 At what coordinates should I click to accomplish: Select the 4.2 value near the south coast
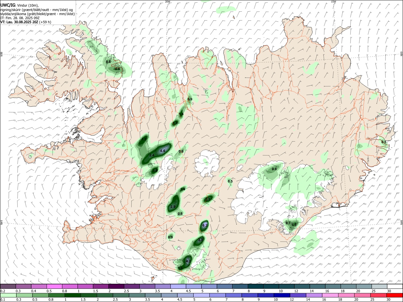point(188,261)
